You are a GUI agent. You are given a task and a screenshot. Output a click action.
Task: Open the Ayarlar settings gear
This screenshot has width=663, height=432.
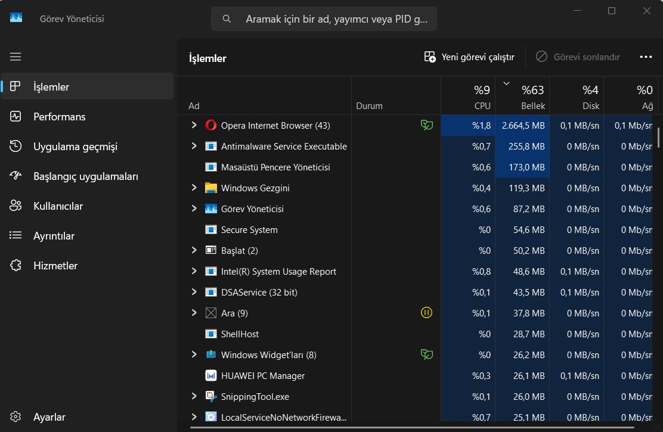(16, 417)
